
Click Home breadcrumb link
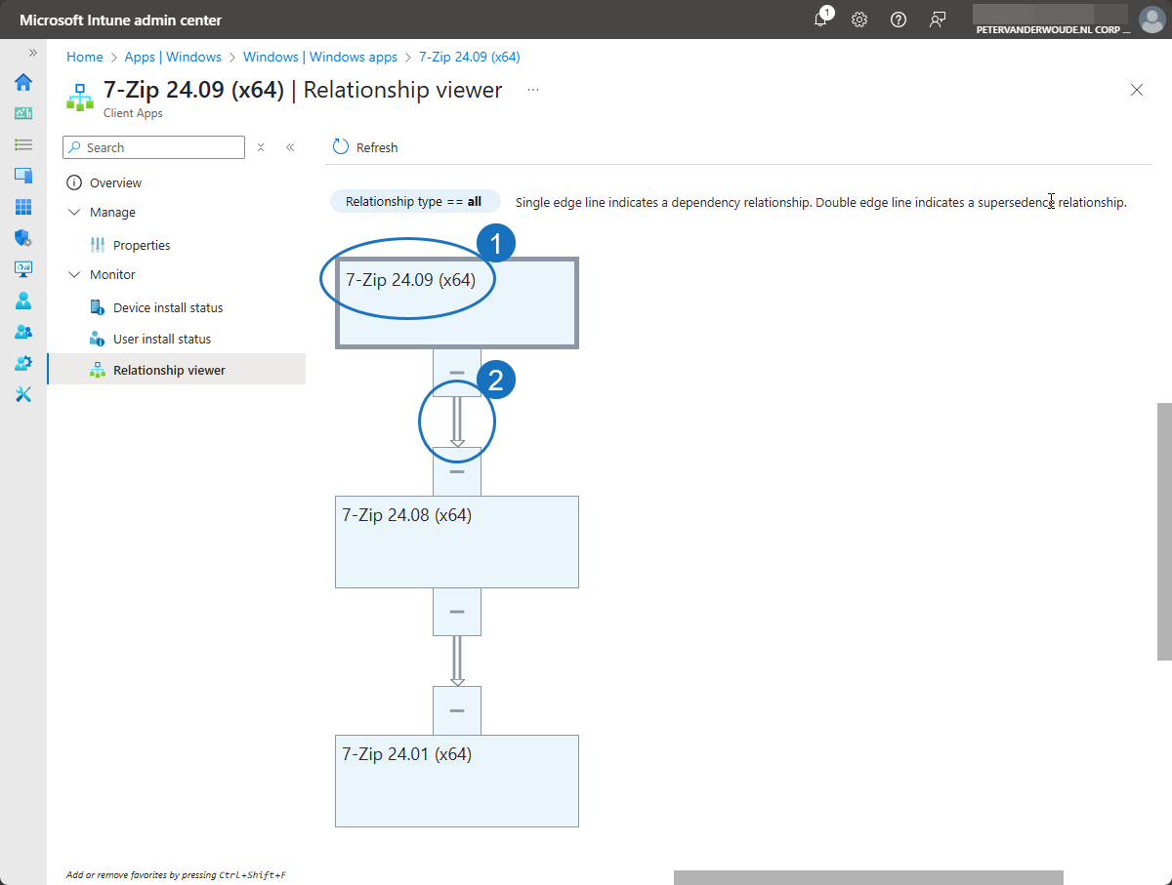[85, 58]
